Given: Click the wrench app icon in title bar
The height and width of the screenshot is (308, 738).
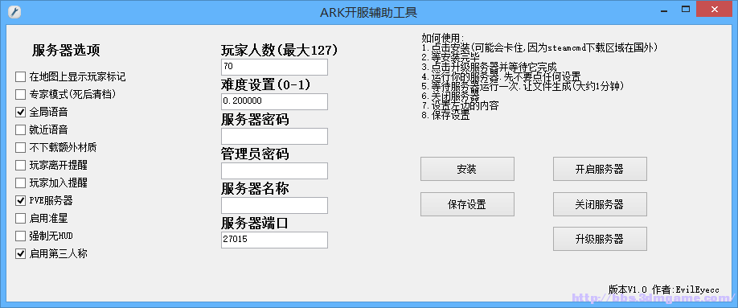Looking at the screenshot, I should 15,12.
